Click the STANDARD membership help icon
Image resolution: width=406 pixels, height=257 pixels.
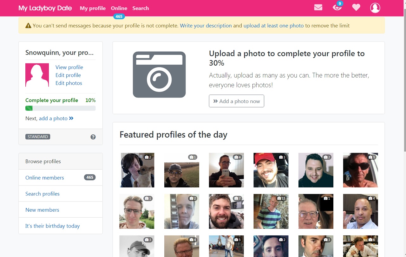click(93, 137)
